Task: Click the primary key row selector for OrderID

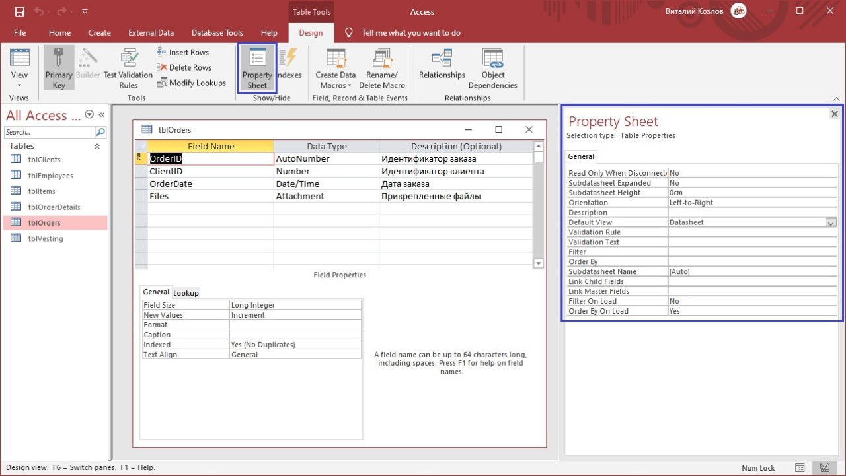Action: (141, 158)
